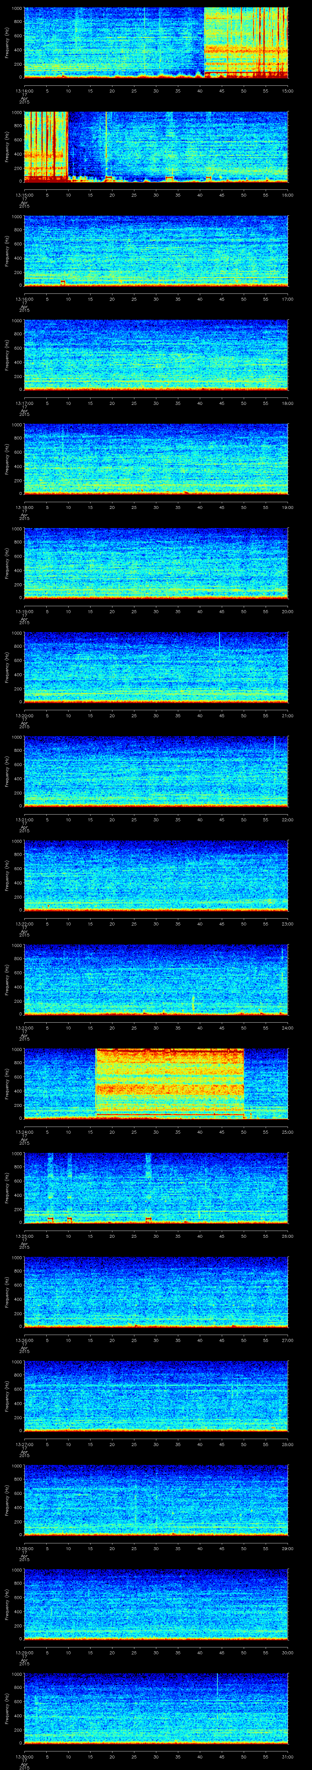The image size is (312, 1770).
Task: Click the 13:20:00 start time label
Action: pos(24,715)
